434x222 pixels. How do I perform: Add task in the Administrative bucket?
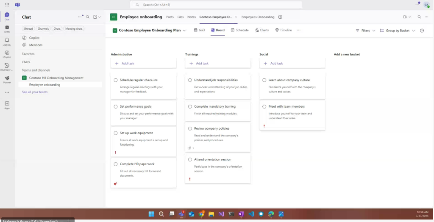click(x=143, y=64)
